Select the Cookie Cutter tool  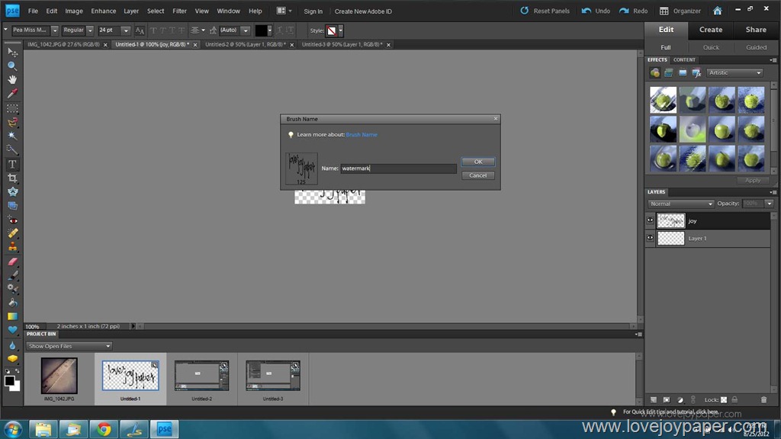pos(12,191)
